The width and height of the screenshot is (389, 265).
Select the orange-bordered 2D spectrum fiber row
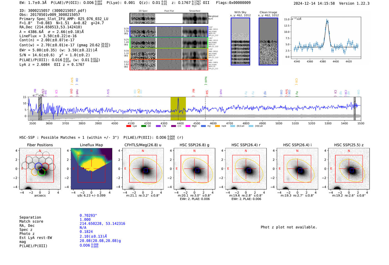click(x=169, y=53)
